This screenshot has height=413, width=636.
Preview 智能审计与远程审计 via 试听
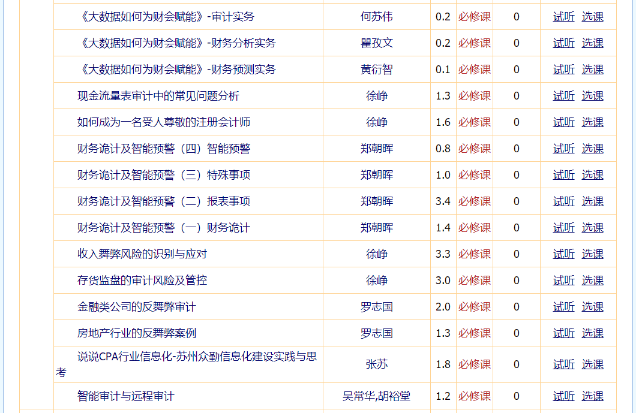click(x=563, y=396)
